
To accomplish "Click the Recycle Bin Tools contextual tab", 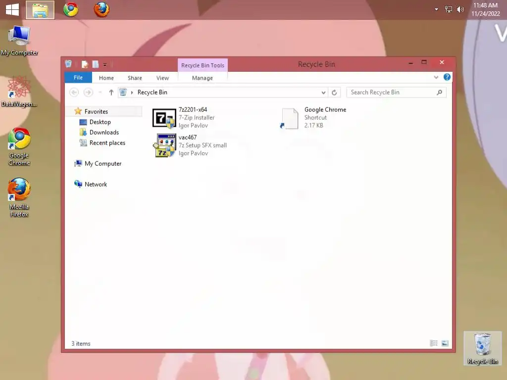I will click(203, 65).
